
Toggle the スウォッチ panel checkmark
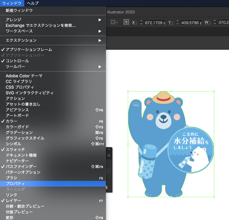click(x=53, y=150)
